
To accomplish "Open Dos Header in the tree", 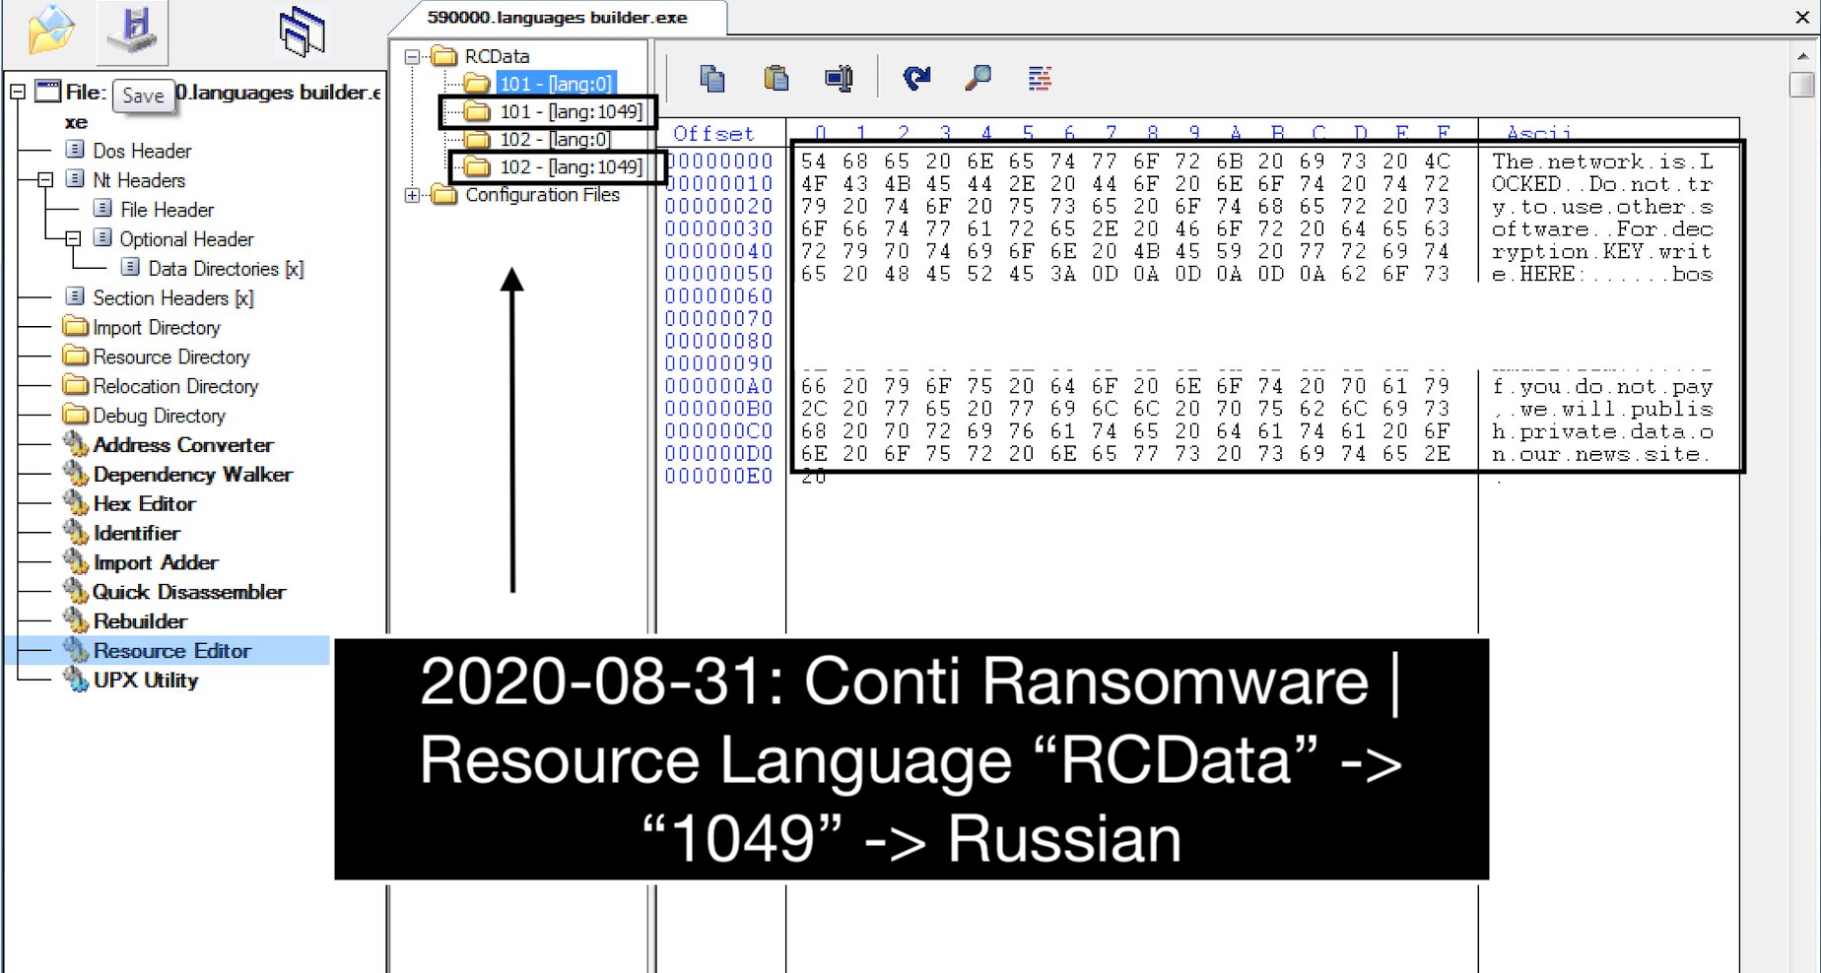I will [x=142, y=151].
